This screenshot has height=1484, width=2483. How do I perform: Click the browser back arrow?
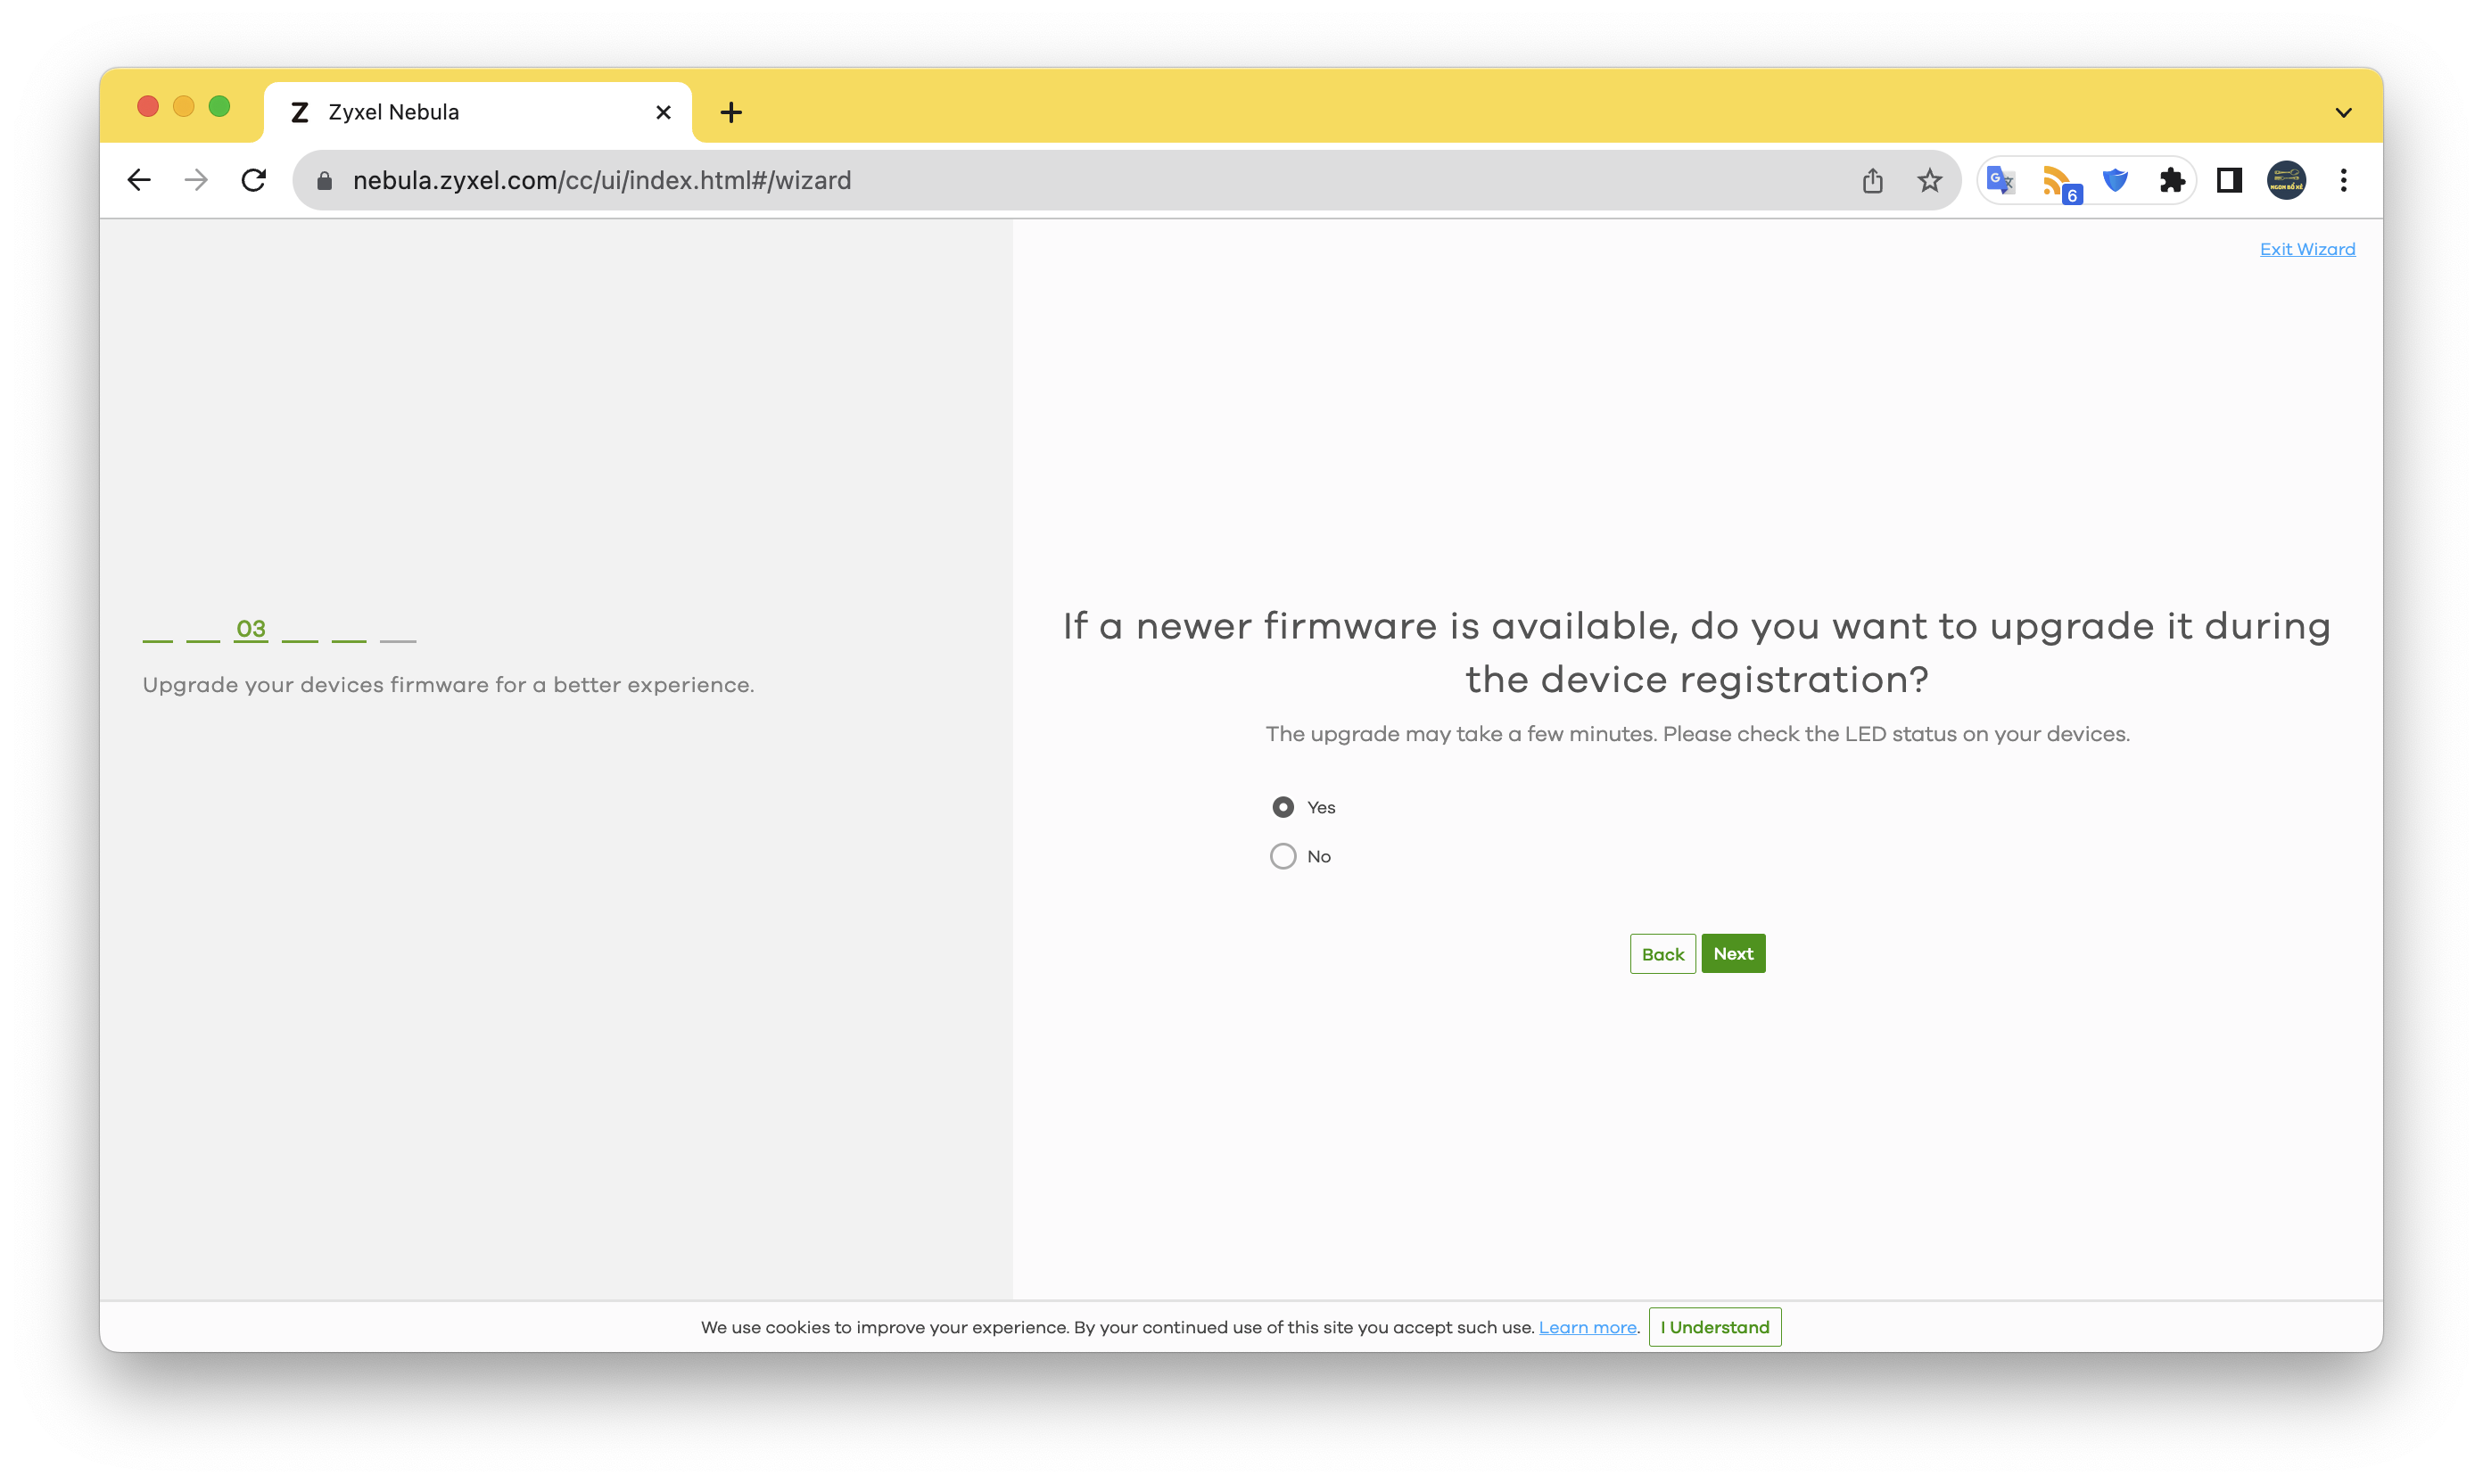point(139,180)
